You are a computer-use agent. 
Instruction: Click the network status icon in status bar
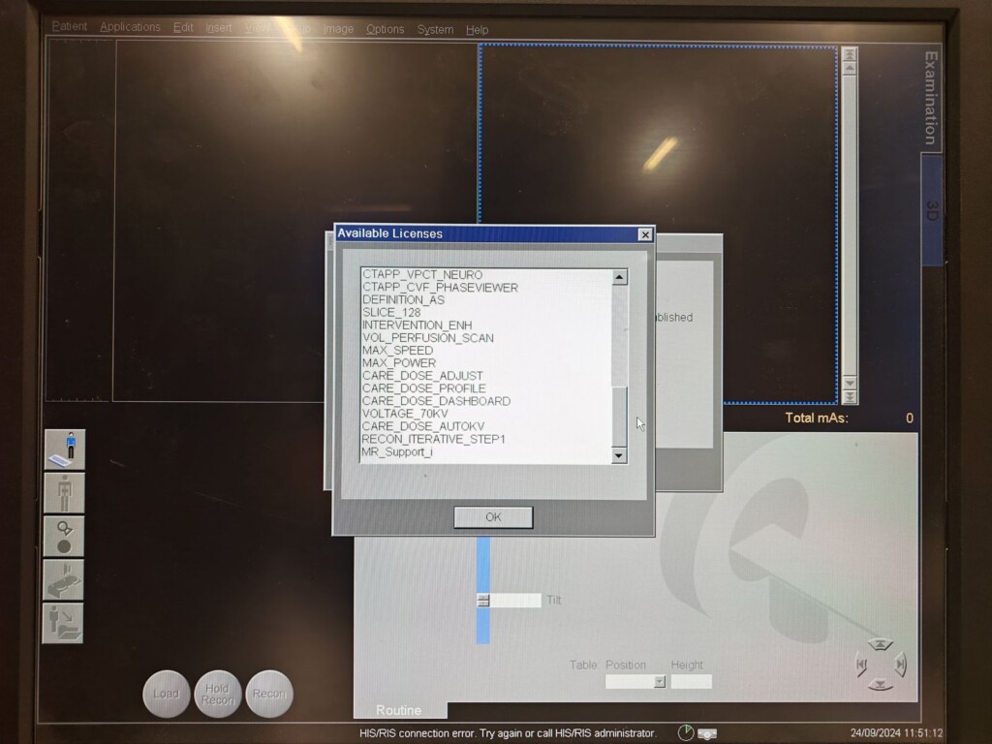coord(707,733)
